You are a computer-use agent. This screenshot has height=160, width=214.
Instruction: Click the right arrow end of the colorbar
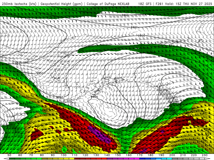208,159
